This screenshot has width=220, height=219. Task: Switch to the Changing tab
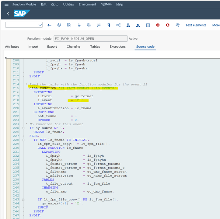pos(73,47)
